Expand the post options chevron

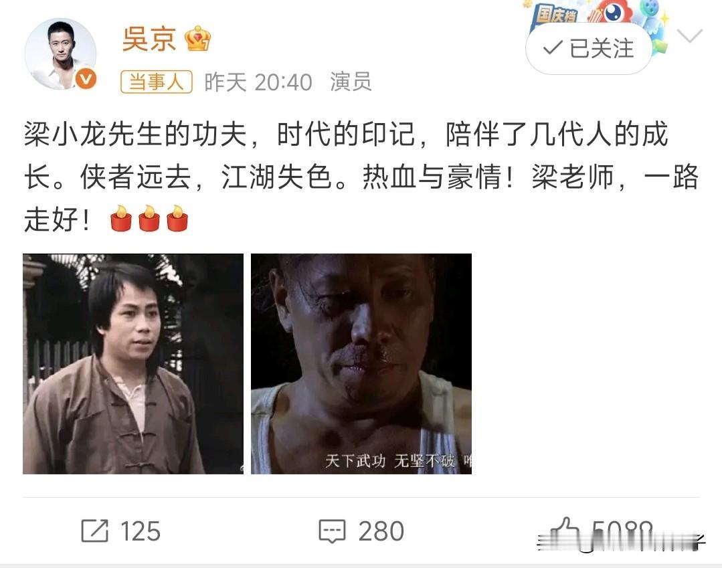(689, 35)
